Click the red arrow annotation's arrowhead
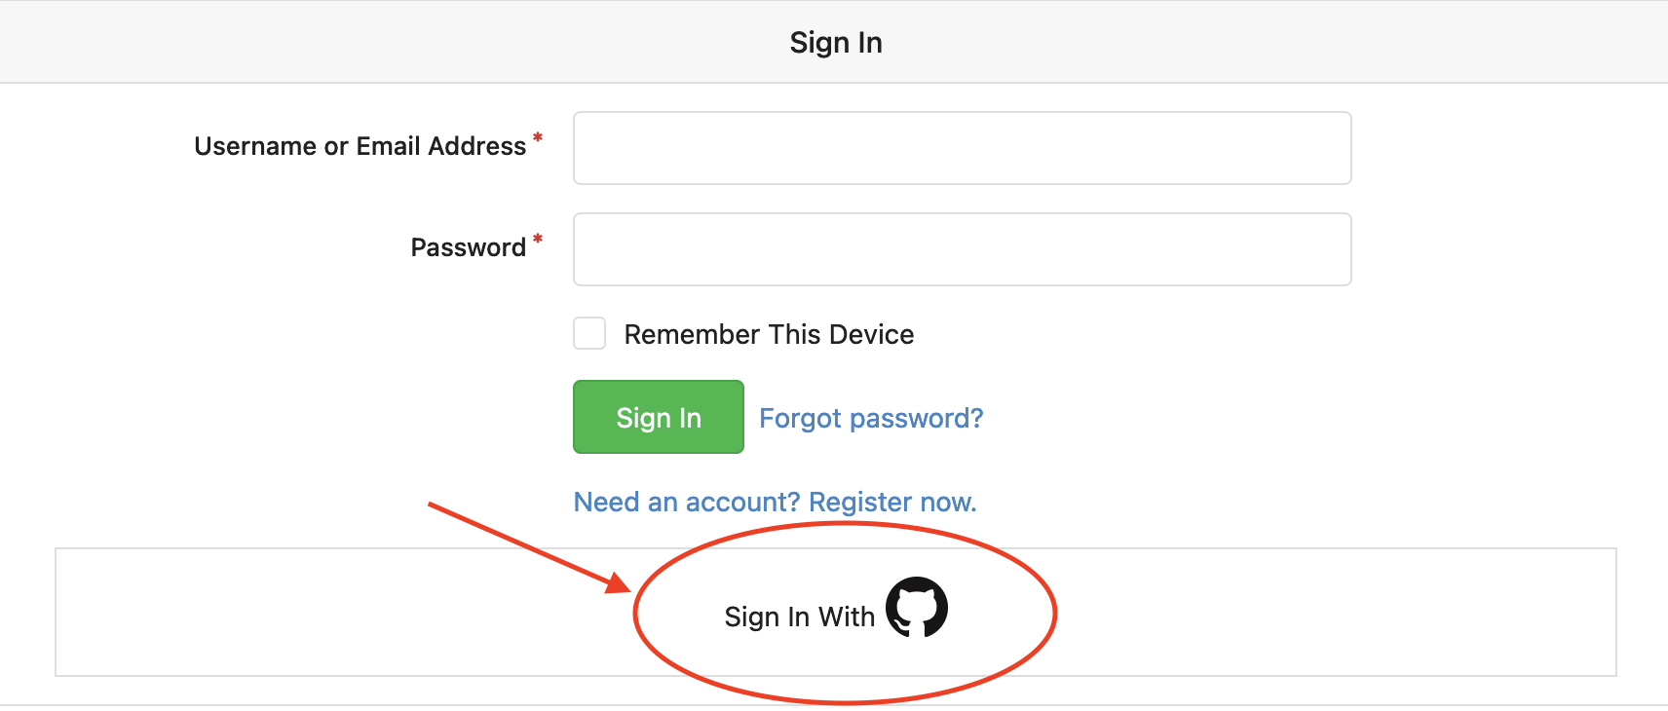1668x711 pixels. pos(620,583)
